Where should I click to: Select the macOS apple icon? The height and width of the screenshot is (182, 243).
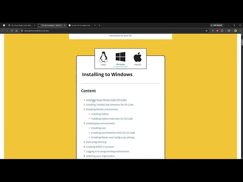137,57
